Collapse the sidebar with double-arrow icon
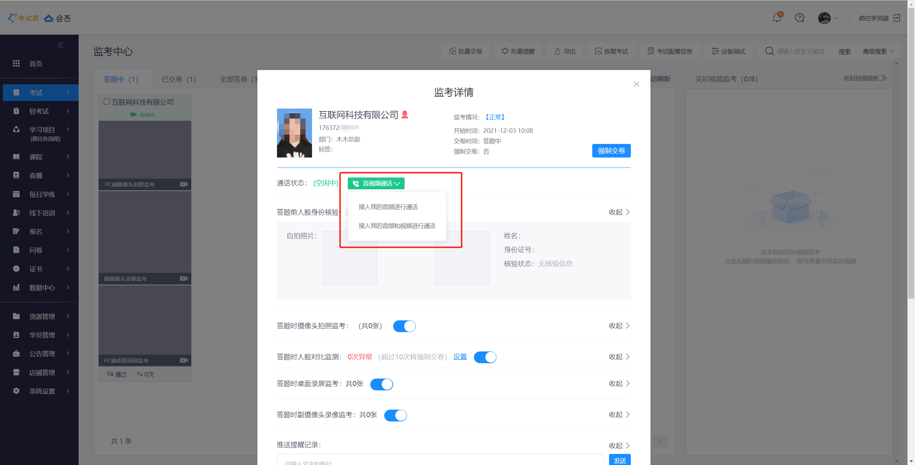The image size is (915, 465). click(61, 45)
